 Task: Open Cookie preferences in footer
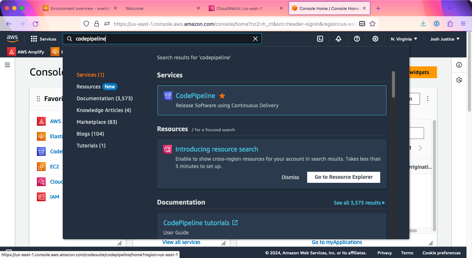[x=441, y=253]
